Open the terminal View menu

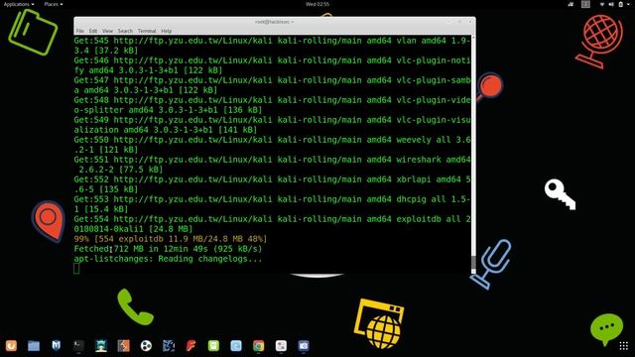tap(107, 31)
